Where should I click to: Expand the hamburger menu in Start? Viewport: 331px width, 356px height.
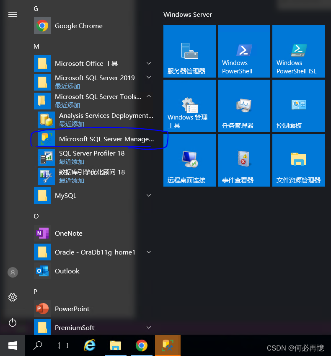pyautogui.click(x=13, y=15)
